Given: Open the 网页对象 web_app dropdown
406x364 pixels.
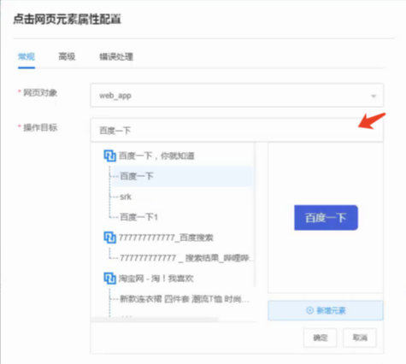Looking at the screenshot, I should click(237, 96).
